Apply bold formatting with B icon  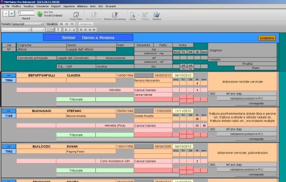click(66, 30)
